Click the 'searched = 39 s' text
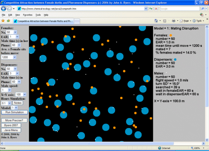 pos(168,87)
